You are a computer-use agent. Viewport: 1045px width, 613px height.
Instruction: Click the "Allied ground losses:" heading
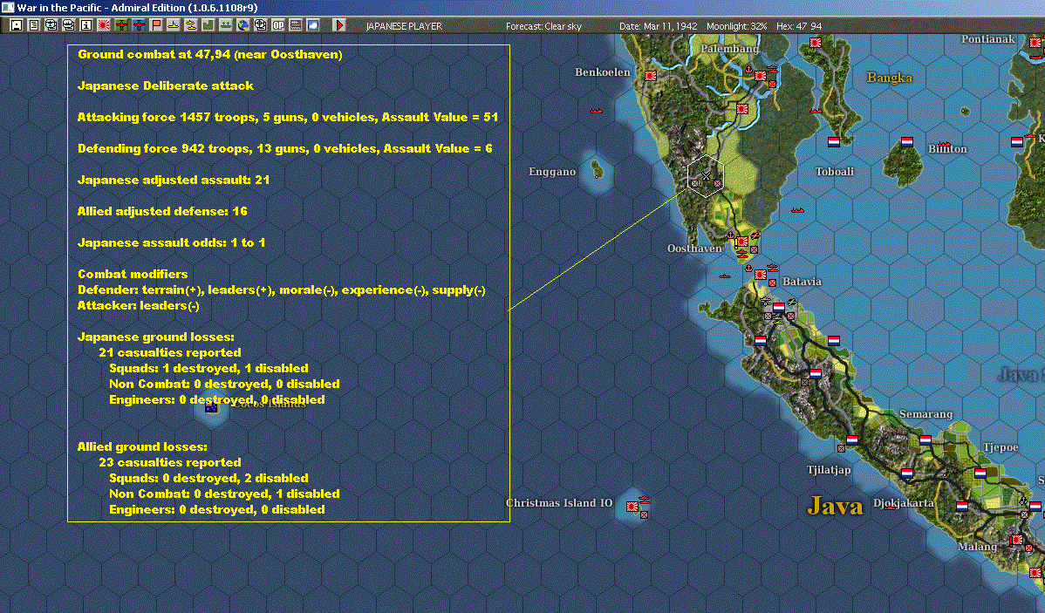click(143, 446)
